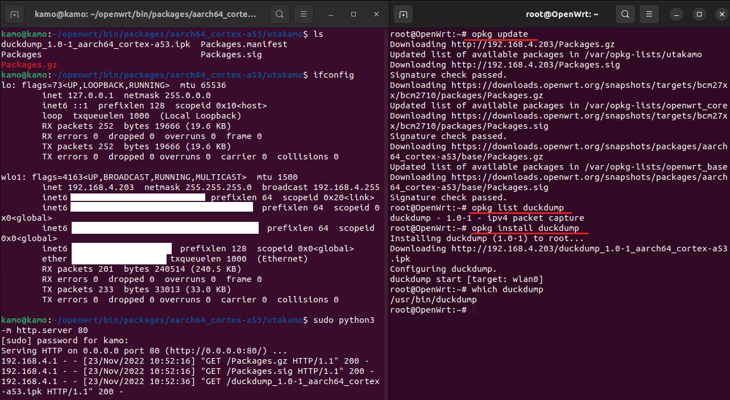730x400 pixels.
Task: Open the hamburger menu of the root@OpenWrt terminal
Action: click(x=650, y=14)
